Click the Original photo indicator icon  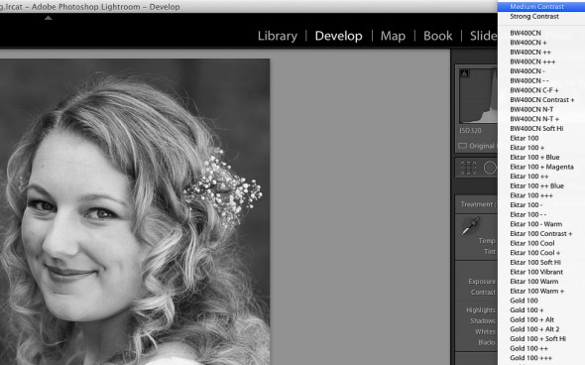[x=463, y=146]
